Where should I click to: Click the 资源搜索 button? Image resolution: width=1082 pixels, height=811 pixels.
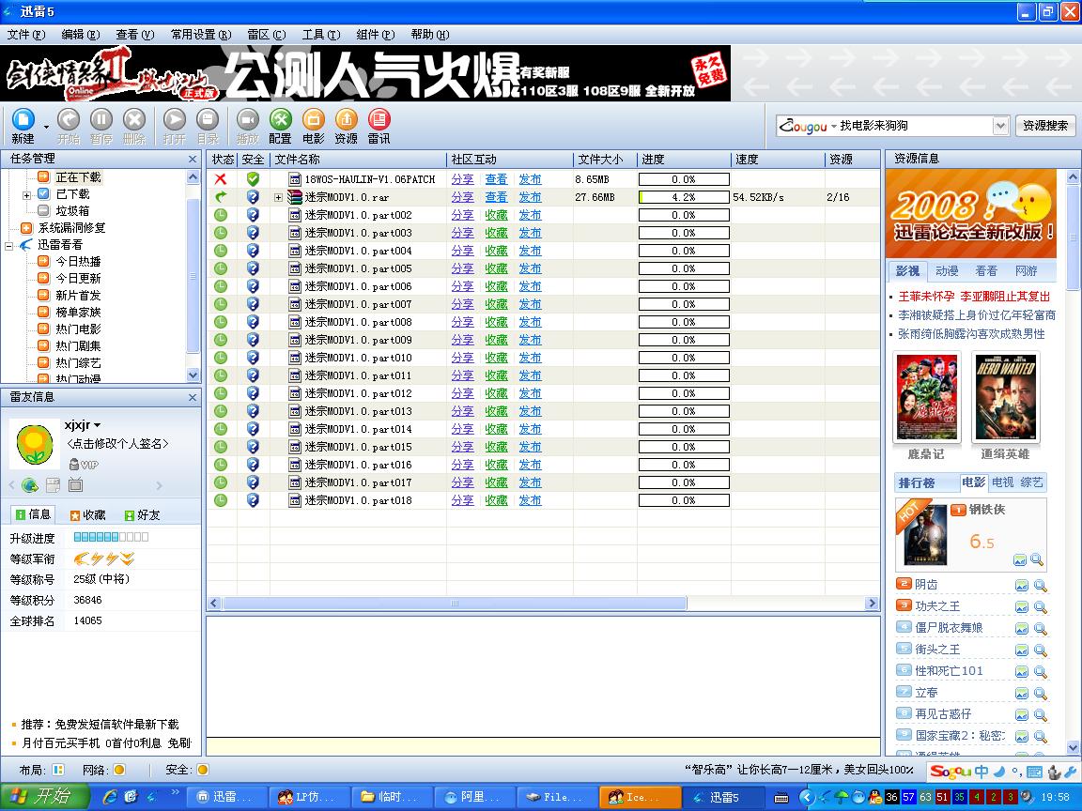(x=1044, y=126)
